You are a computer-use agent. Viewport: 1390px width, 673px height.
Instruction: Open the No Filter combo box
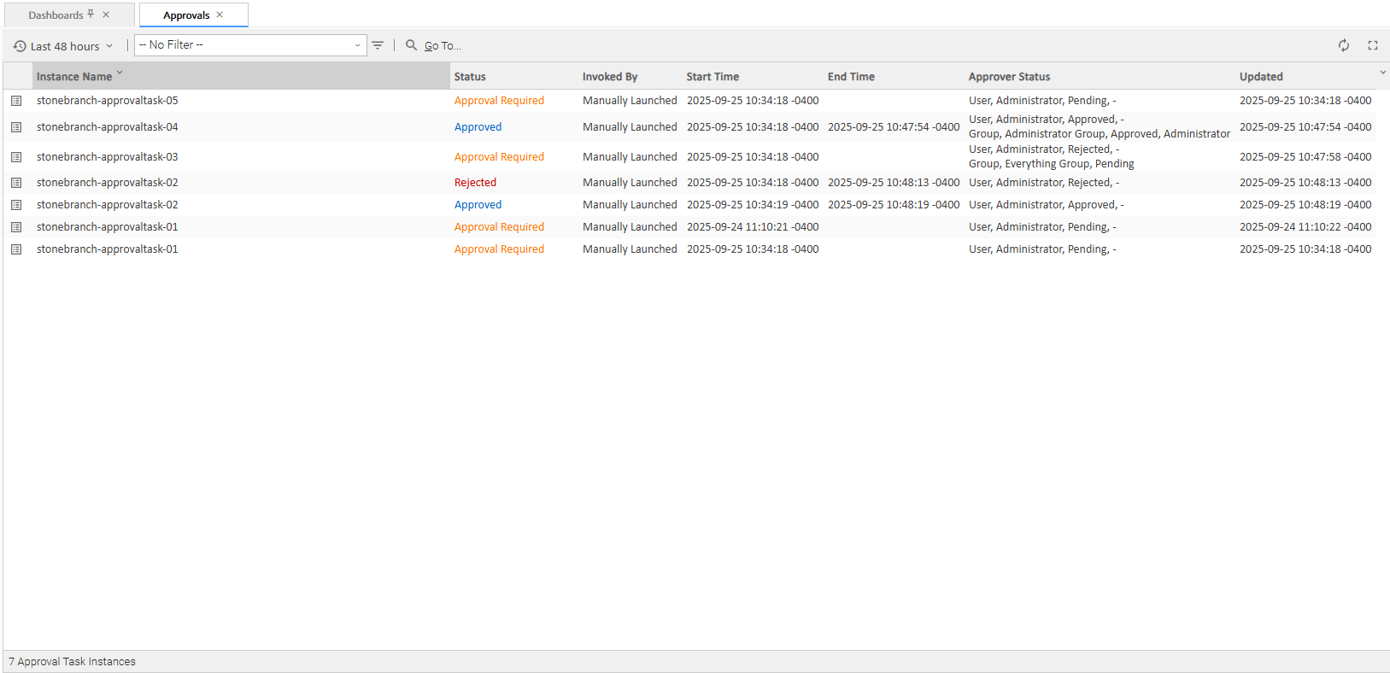pos(249,45)
